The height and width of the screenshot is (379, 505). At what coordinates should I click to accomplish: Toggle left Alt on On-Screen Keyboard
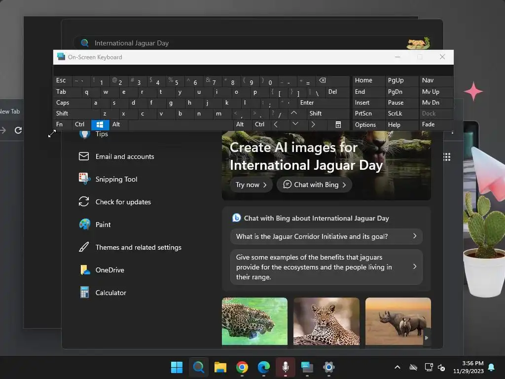[118, 125]
